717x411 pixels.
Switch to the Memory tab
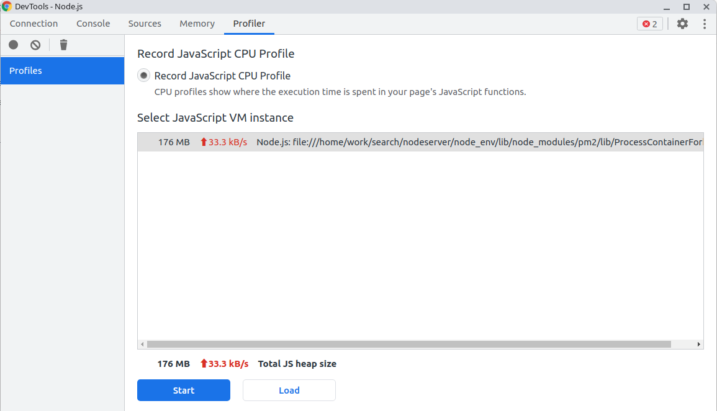click(x=197, y=24)
